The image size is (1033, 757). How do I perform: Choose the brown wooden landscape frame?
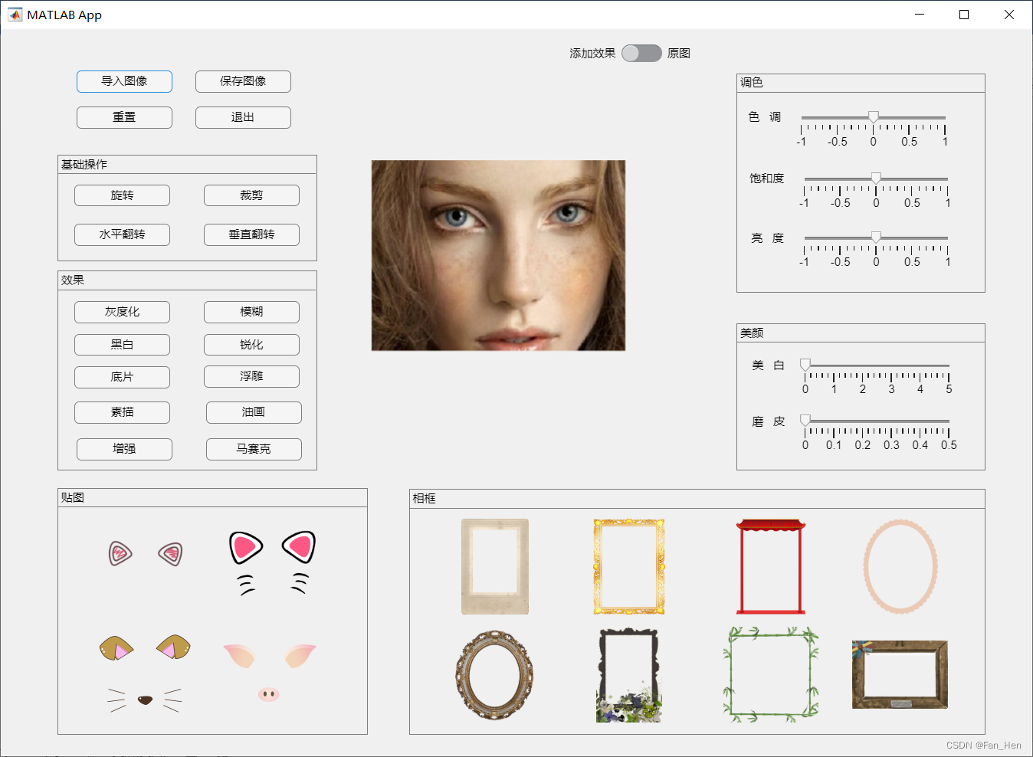[x=900, y=675]
